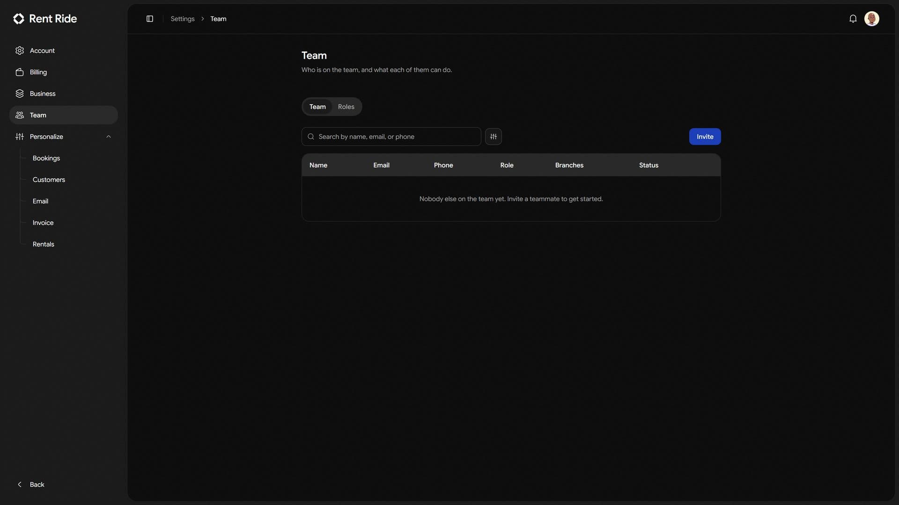Click the Billing wallet icon
This screenshot has height=505, width=899.
click(20, 72)
